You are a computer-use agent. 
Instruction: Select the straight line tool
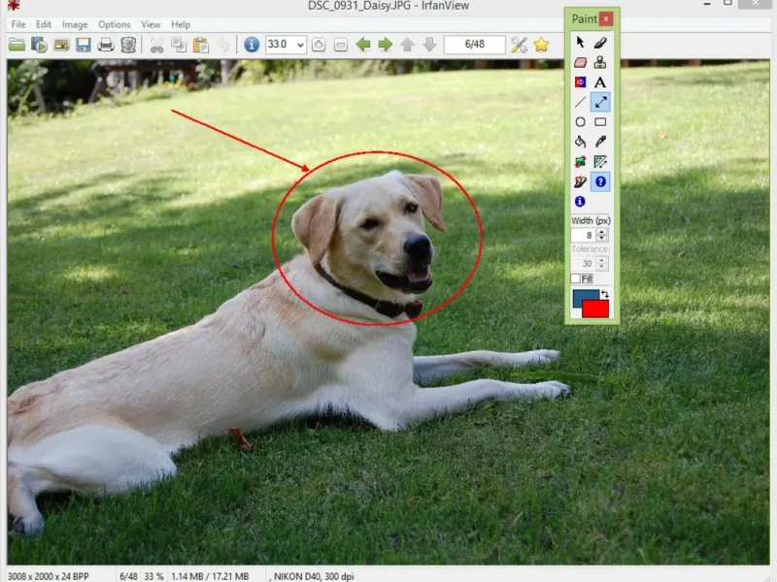580,102
